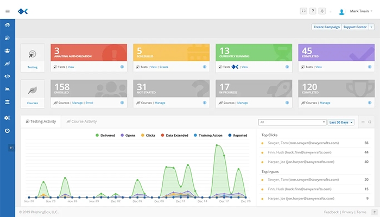The height and width of the screenshot is (217, 380).
Task: Click info icon on Enrolled card
Action: tap(122, 103)
